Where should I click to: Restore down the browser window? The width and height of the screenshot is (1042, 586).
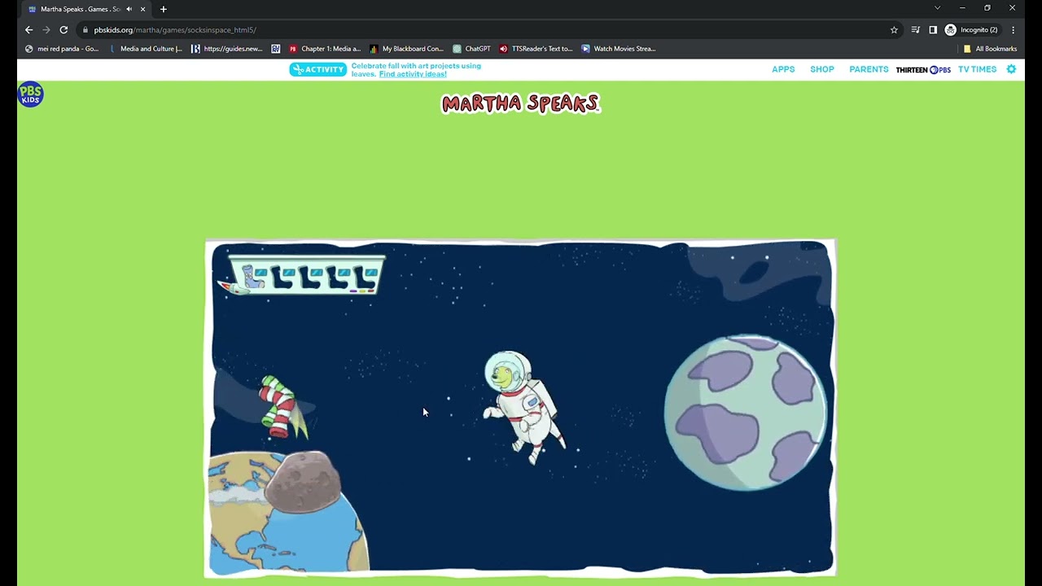pos(987,8)
